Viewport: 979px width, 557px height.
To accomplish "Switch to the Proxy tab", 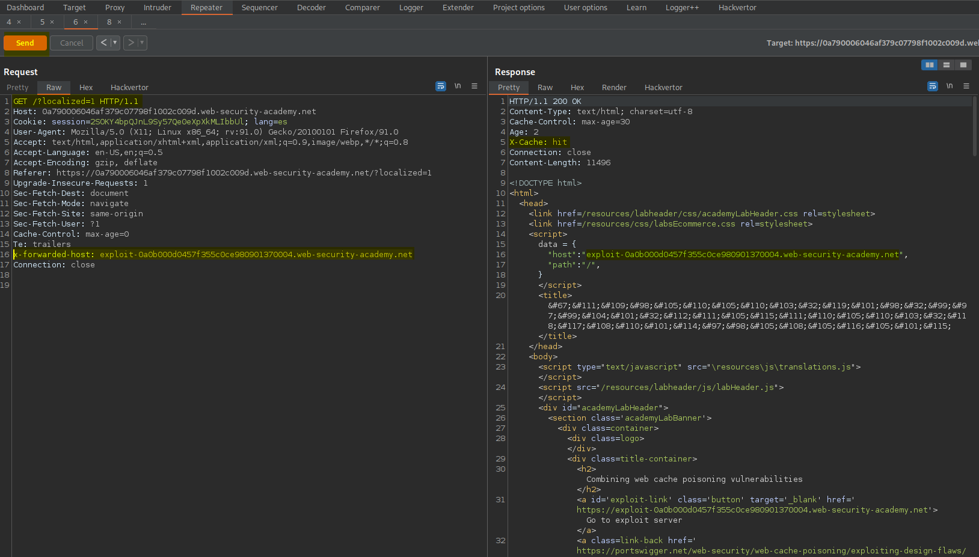I will (x=115, y=8).
